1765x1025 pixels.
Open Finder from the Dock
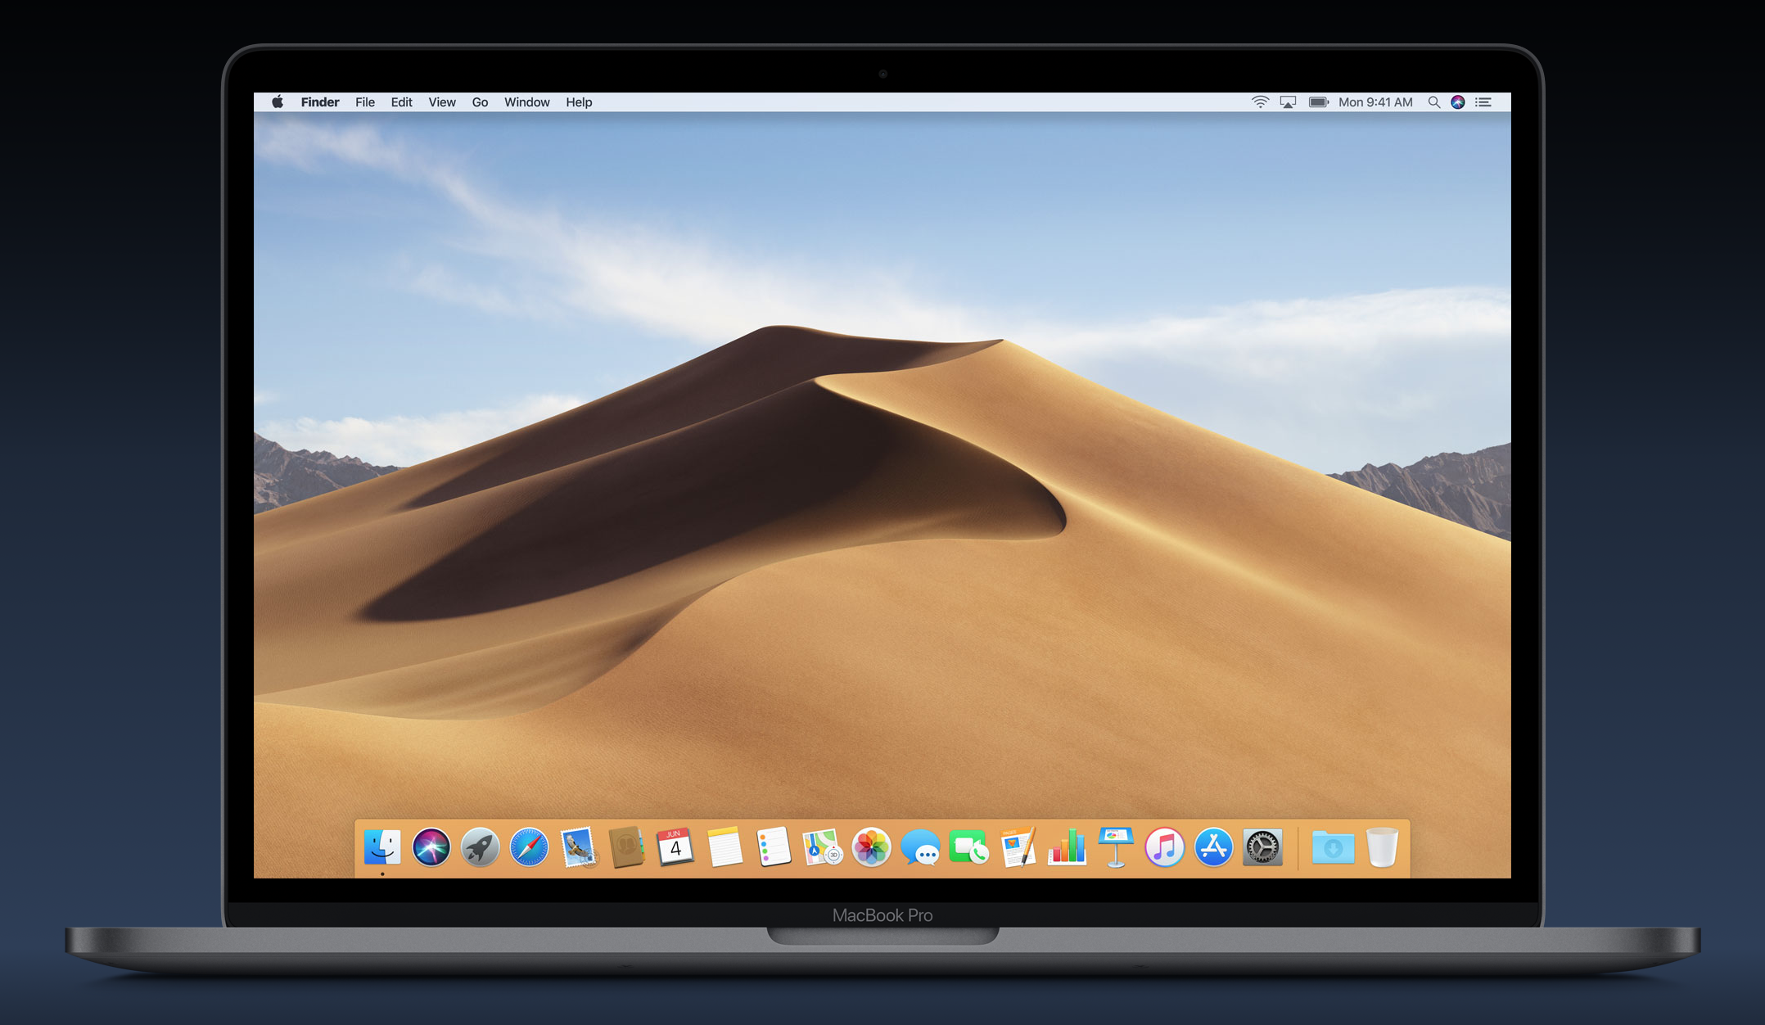382,847
